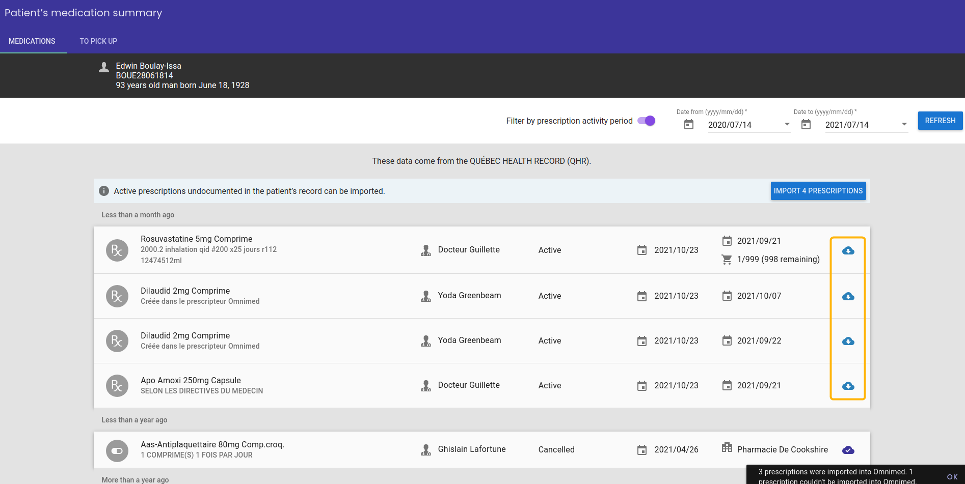Click the info icon in the import banner
This screenshot has height=484, width=965.
click(x=104, y=191)
